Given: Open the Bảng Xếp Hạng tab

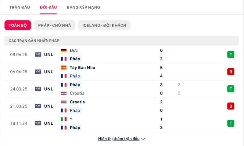Looking at the screenshot, I should [84, 7].
